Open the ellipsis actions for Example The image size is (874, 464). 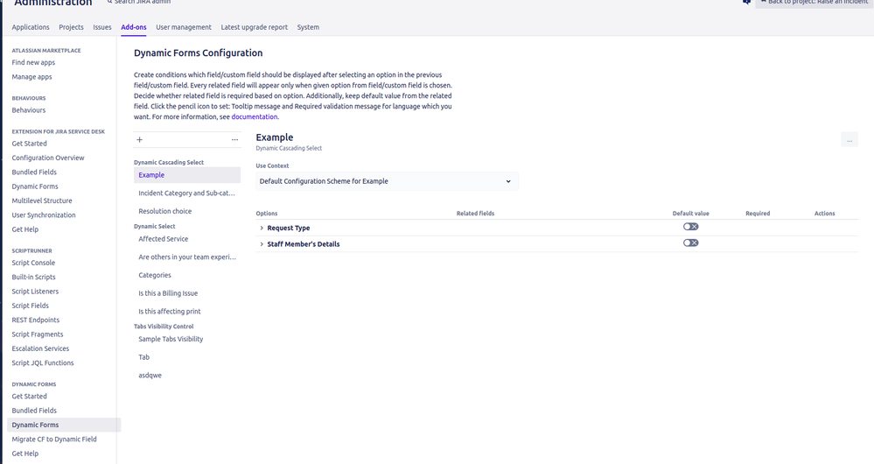849,140
